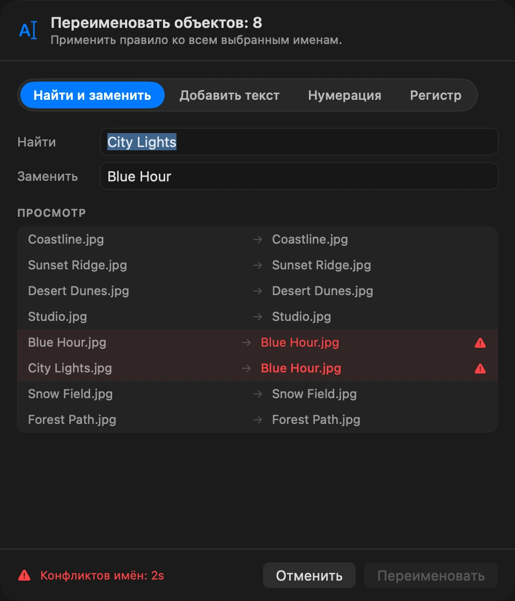This screenshot has width=515, height=601.
Task: Click arrow icon in City Lights.jpg row
Action: click(x=246, y=368)
